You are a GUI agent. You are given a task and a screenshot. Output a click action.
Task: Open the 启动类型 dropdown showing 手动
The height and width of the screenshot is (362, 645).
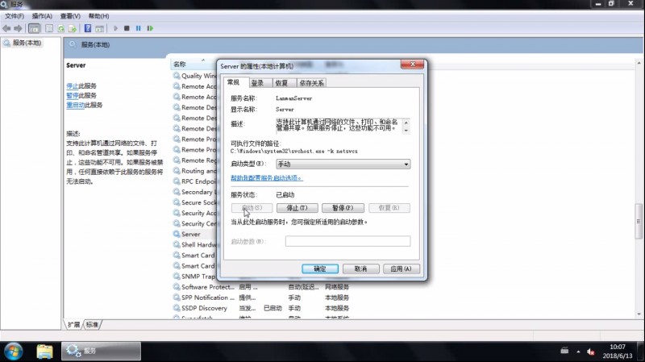[x=343, y=164]
